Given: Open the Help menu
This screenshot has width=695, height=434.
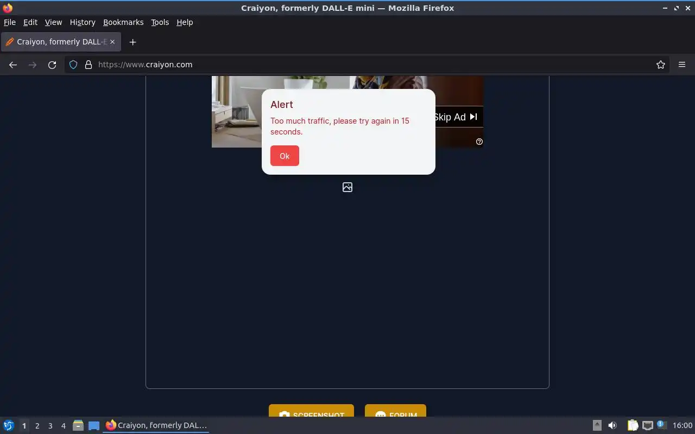Looking at the screenshot, I should 185,22.
